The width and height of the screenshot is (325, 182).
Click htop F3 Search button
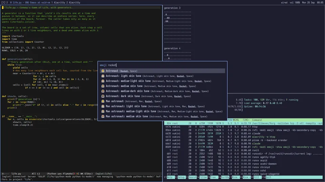[x=191, y=177]
